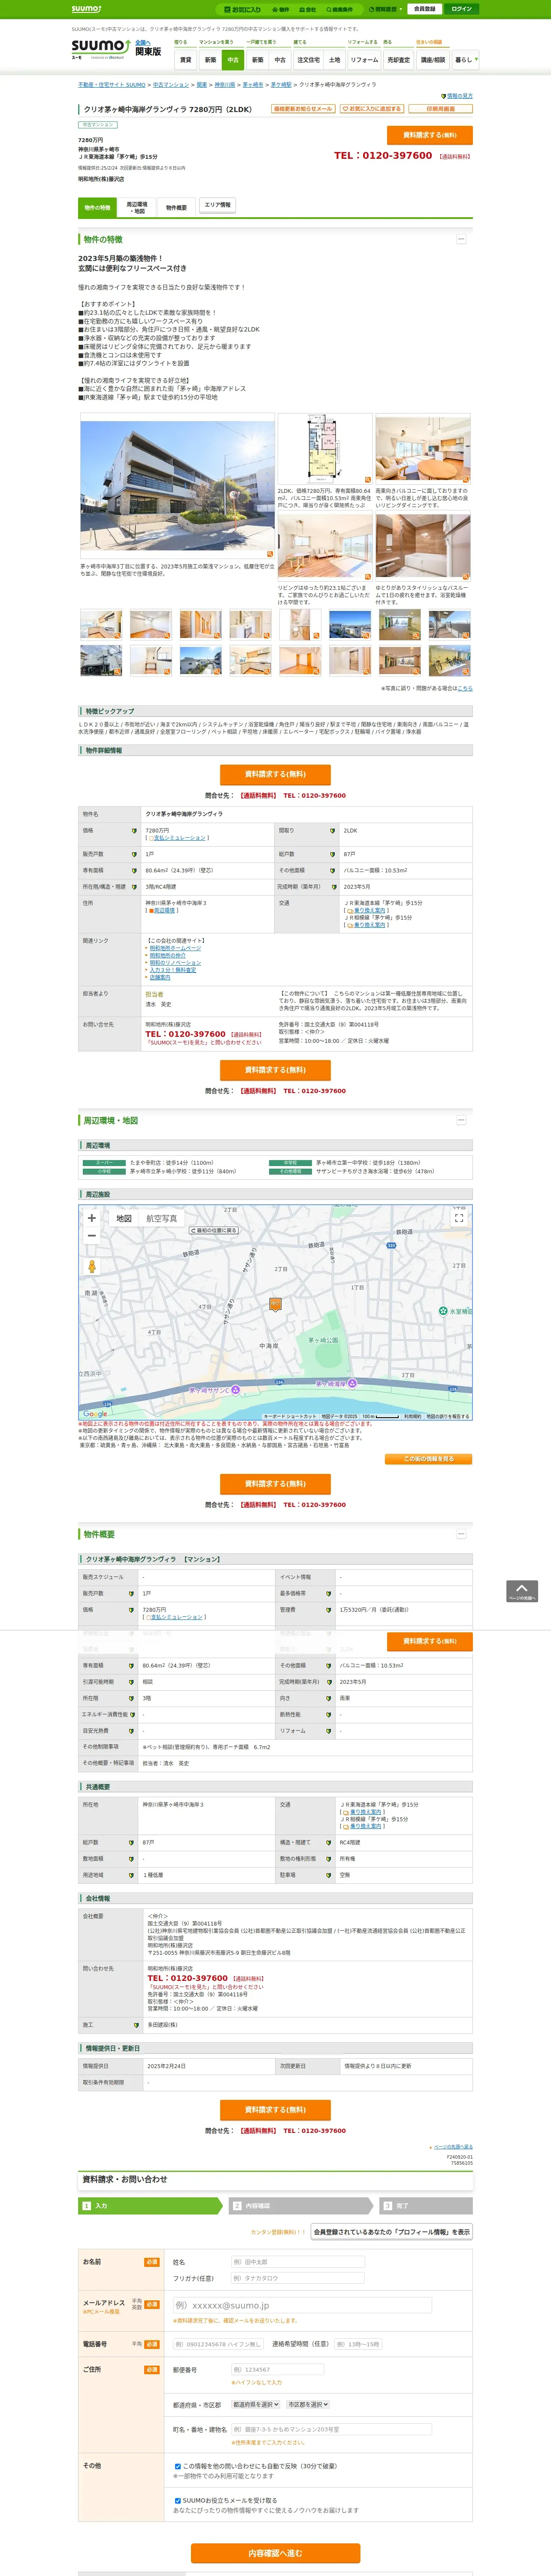The height and width of the screenshot is (2576, 551).
Task: Toggle fullscreen view of the map
Action: pos(459,1218)
